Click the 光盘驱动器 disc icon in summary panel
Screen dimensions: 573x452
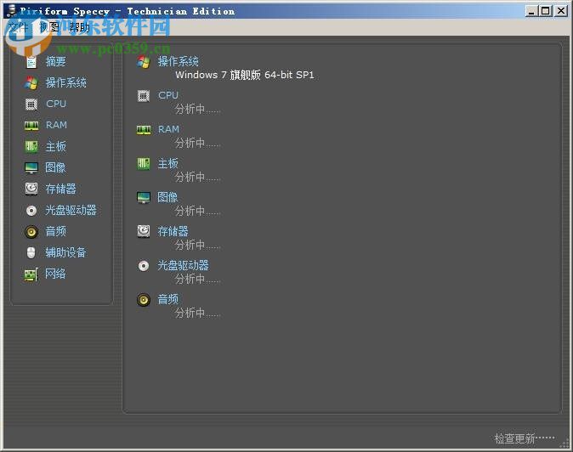(144, 265)
